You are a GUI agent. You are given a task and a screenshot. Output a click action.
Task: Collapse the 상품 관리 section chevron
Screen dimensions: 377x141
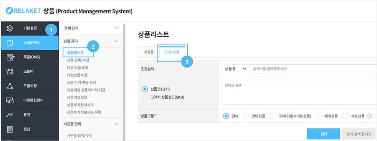(116, 41)
